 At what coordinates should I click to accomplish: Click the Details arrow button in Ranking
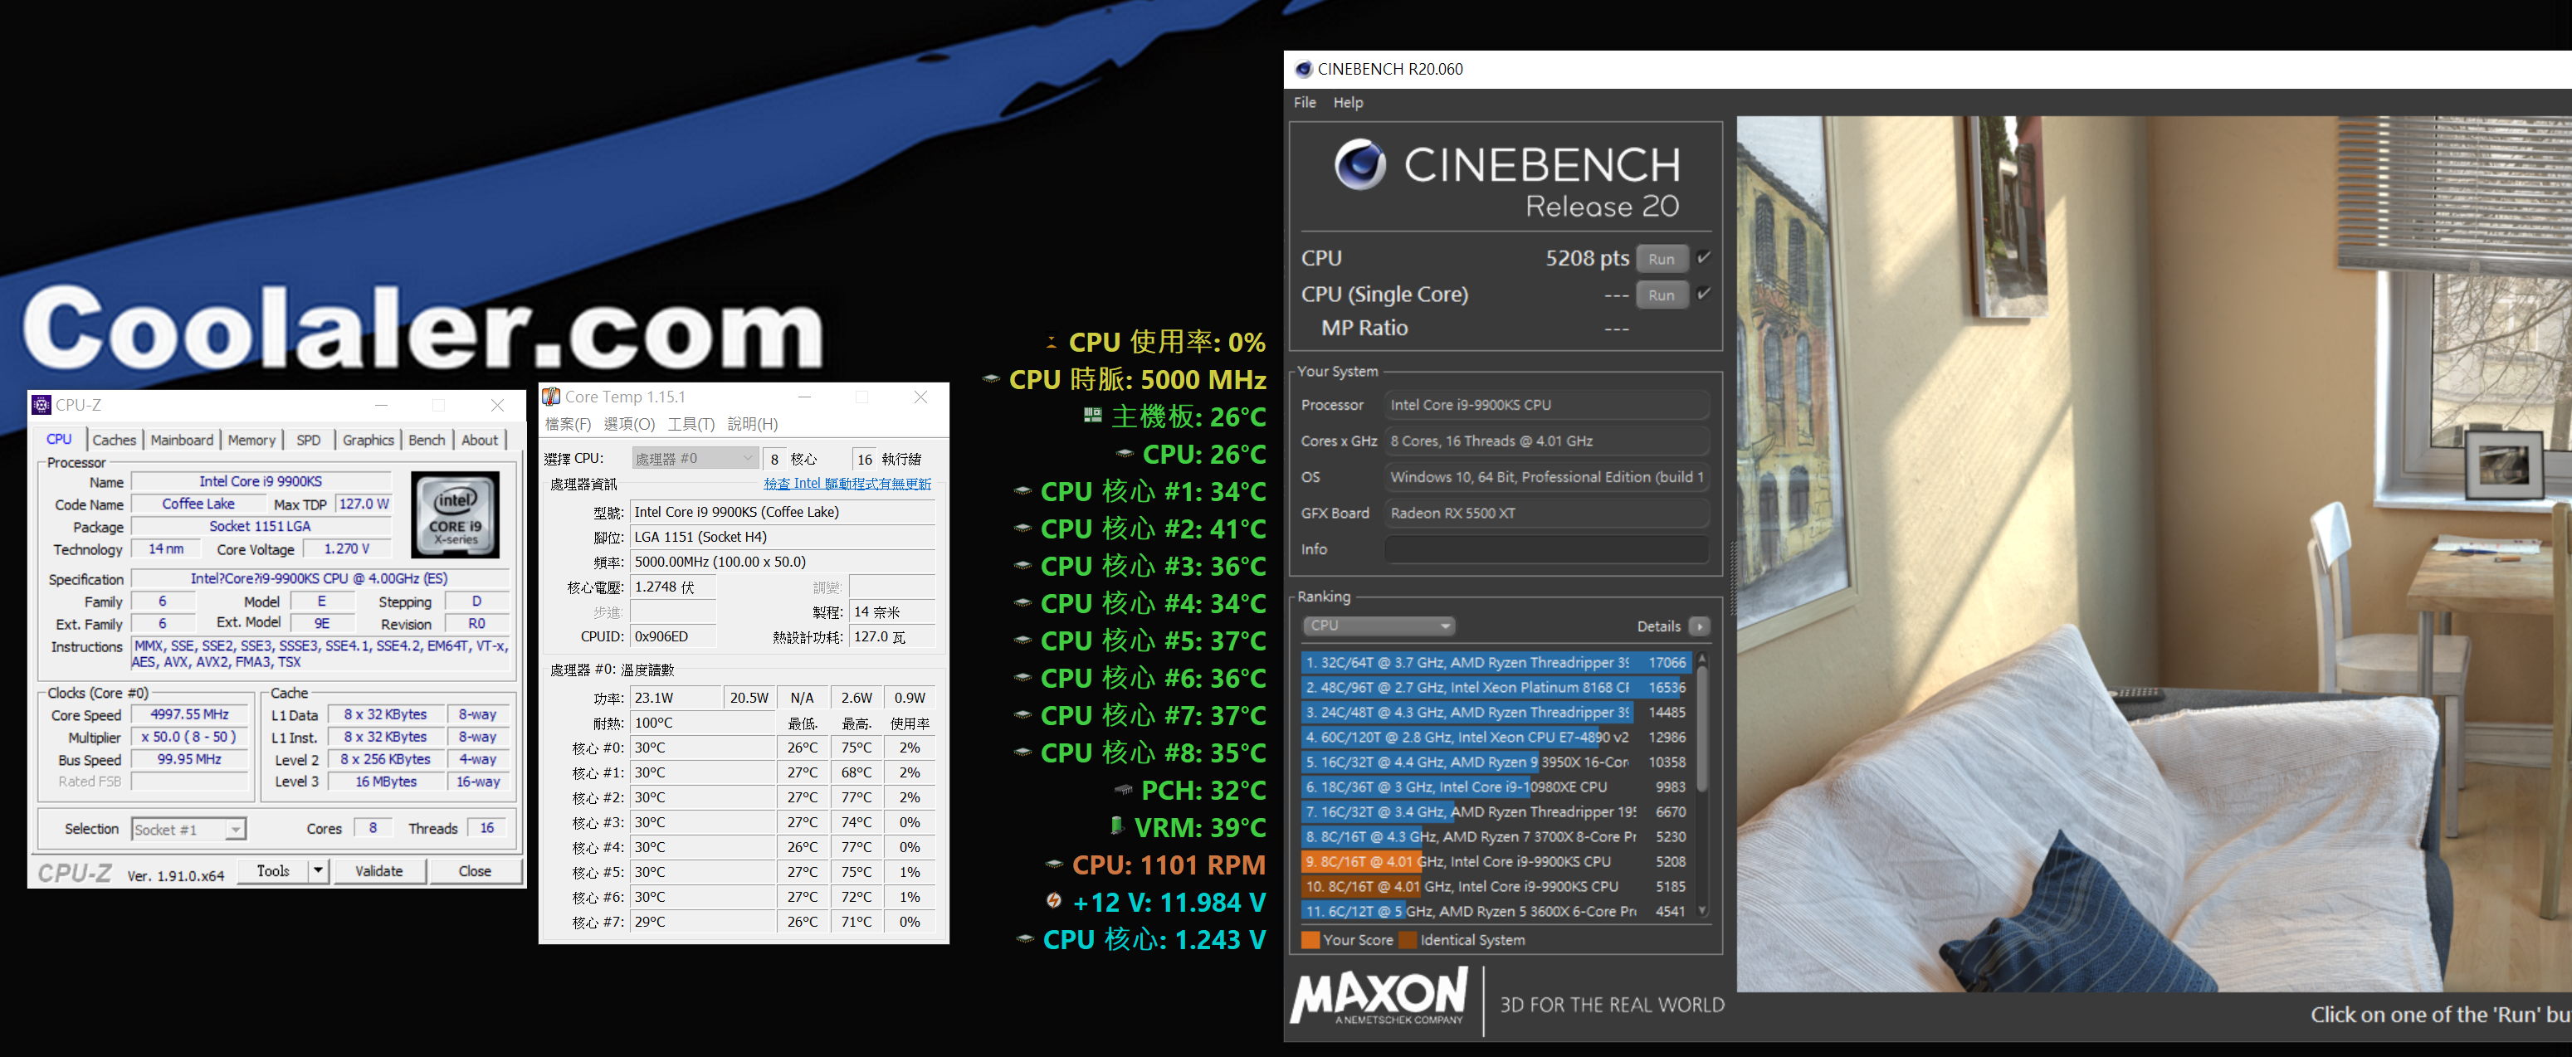pos(1700,626)
